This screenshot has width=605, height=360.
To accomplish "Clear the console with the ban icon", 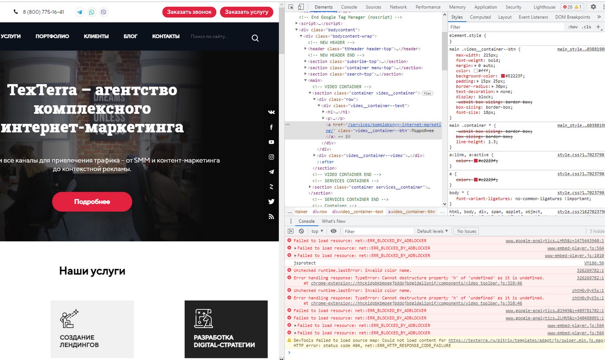I will click(x=301, y=231).
